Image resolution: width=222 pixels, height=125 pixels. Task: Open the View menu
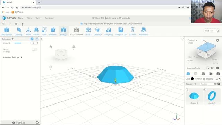[39, 18]
